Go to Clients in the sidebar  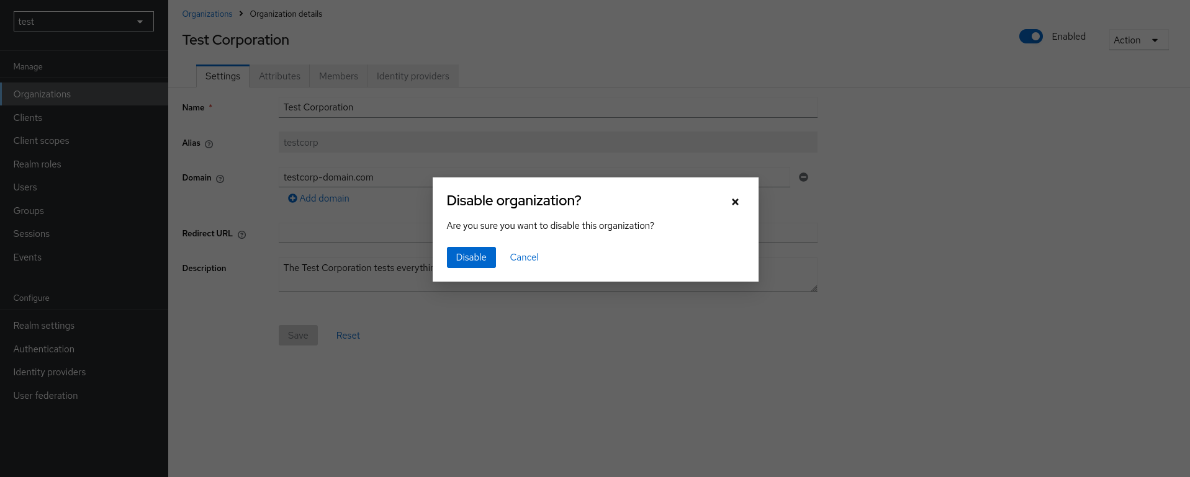point(28,118)
